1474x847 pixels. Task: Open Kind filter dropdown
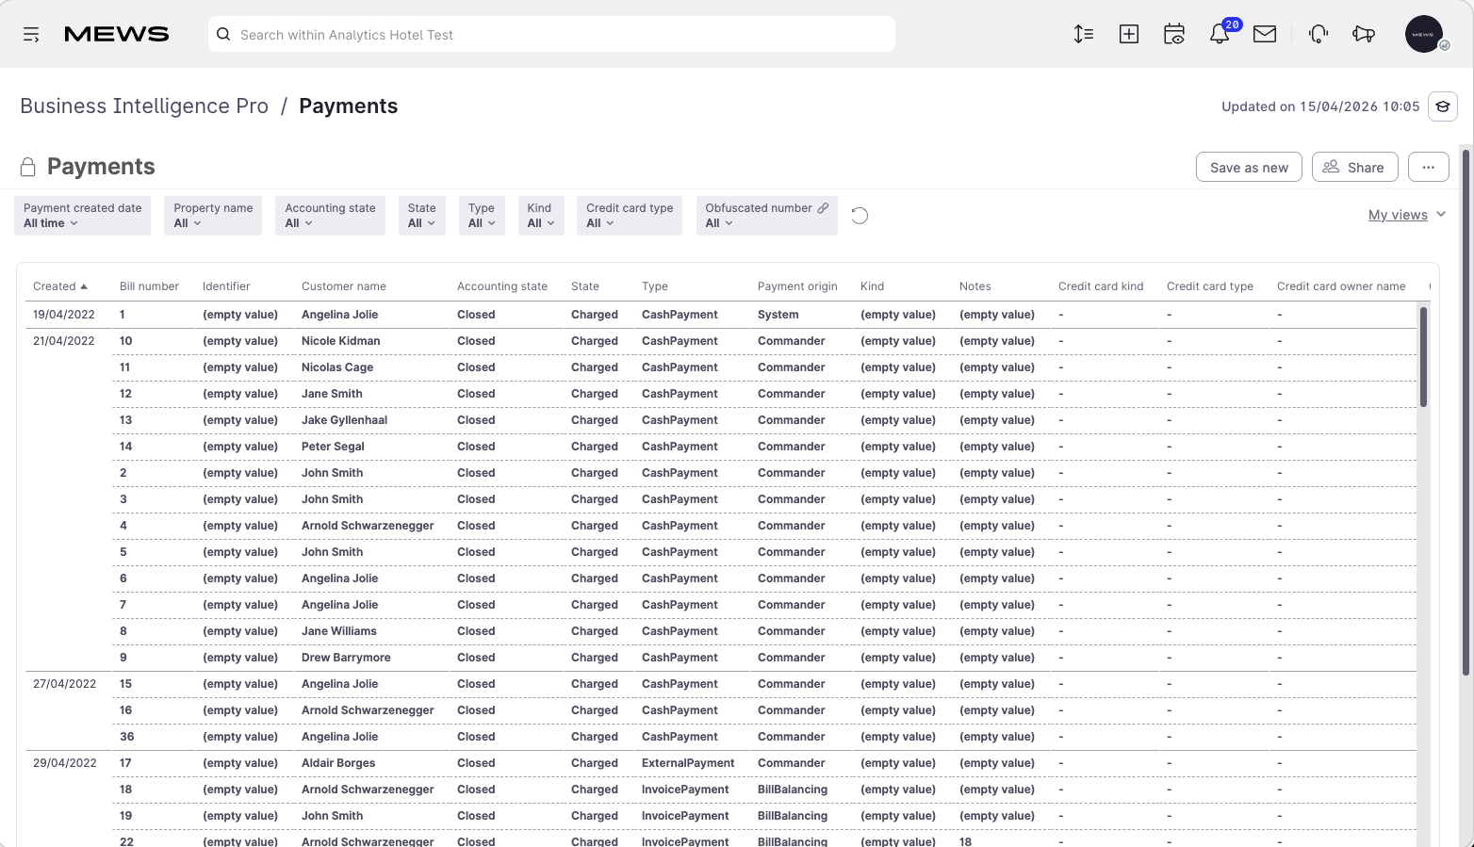(541, 216)
